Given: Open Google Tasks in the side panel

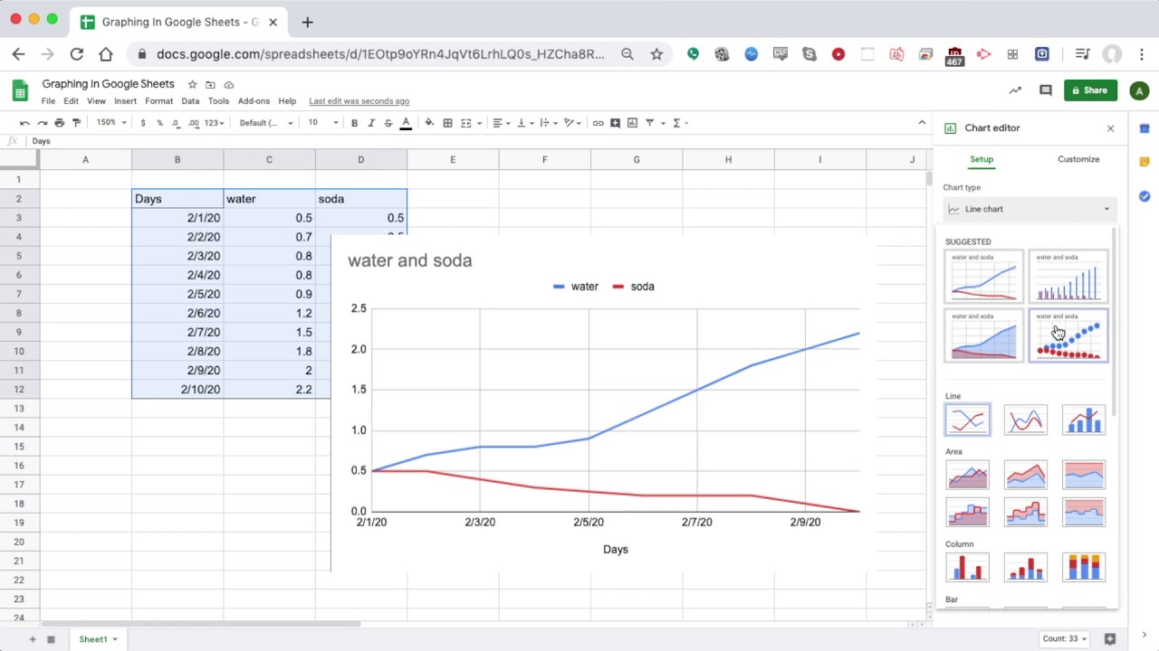Looking at the screenshot, I should tap(1145, 196).
